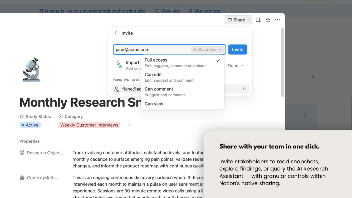Screen dimensions: 352x198
Task: Choose Can view in the permission menu
Action: 154,104
